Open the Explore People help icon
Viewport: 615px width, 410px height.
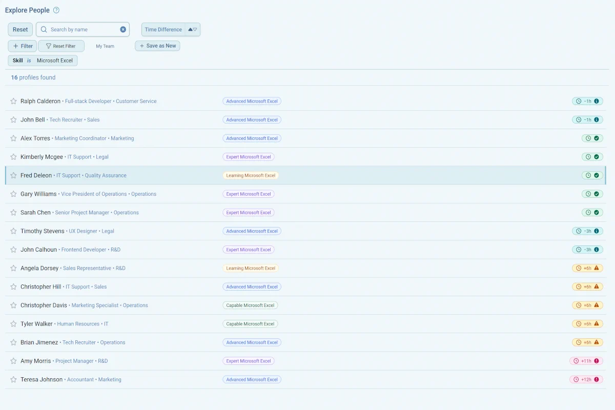56,10
